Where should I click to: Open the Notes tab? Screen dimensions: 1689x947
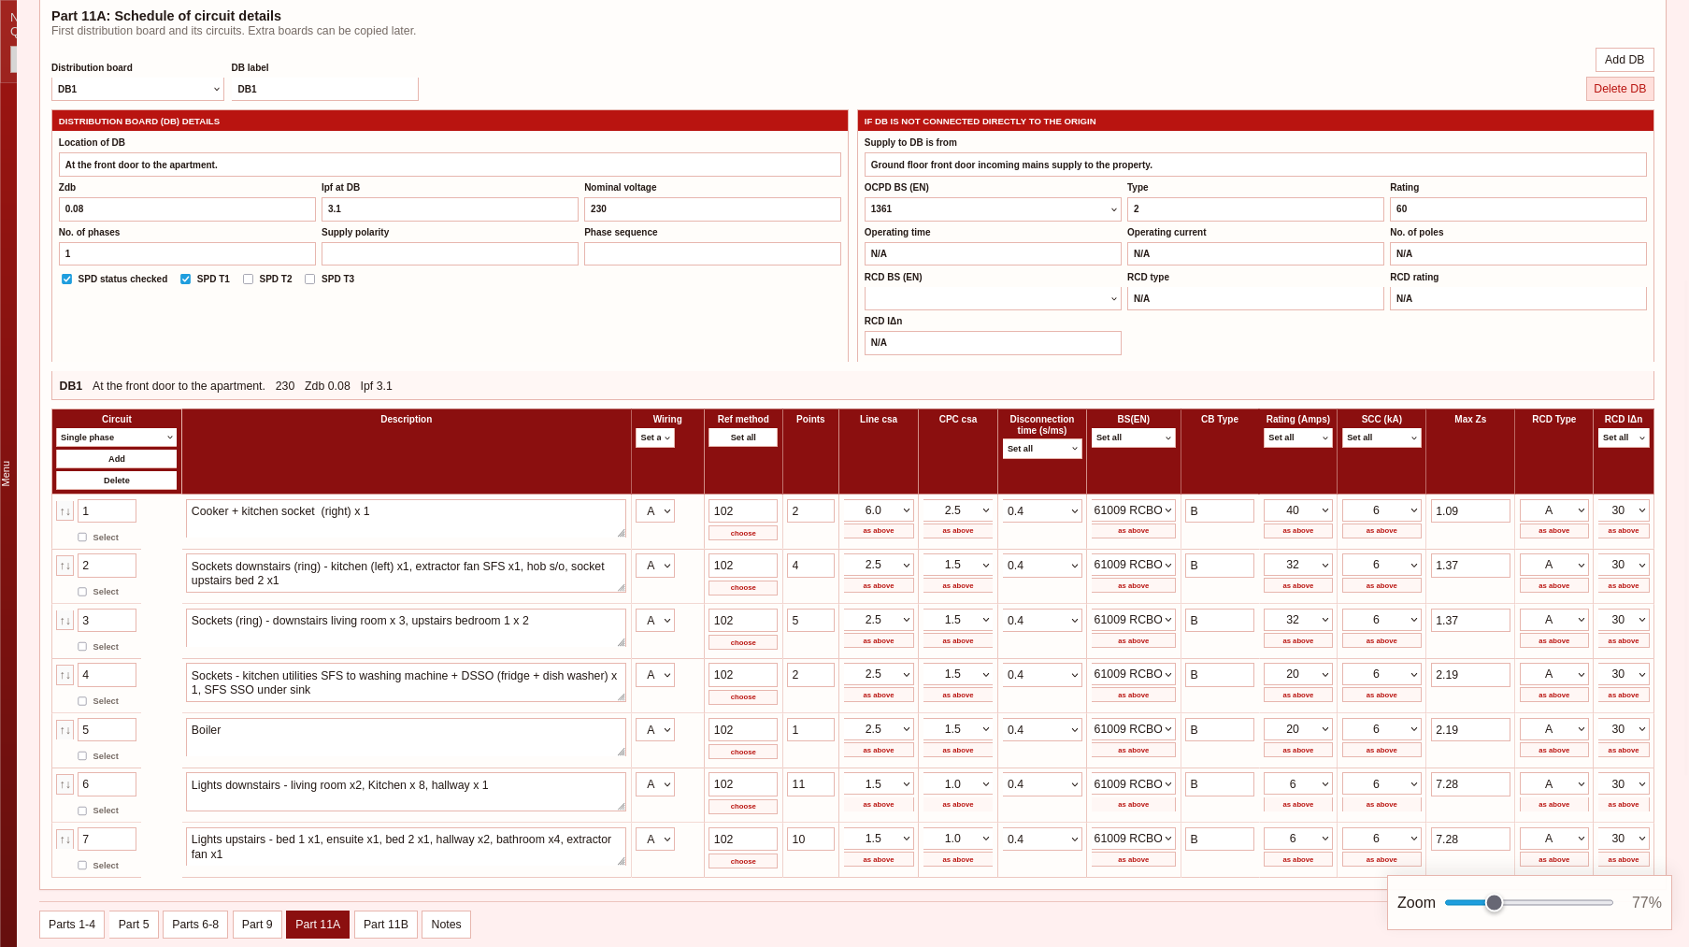(x=446, y=925)
